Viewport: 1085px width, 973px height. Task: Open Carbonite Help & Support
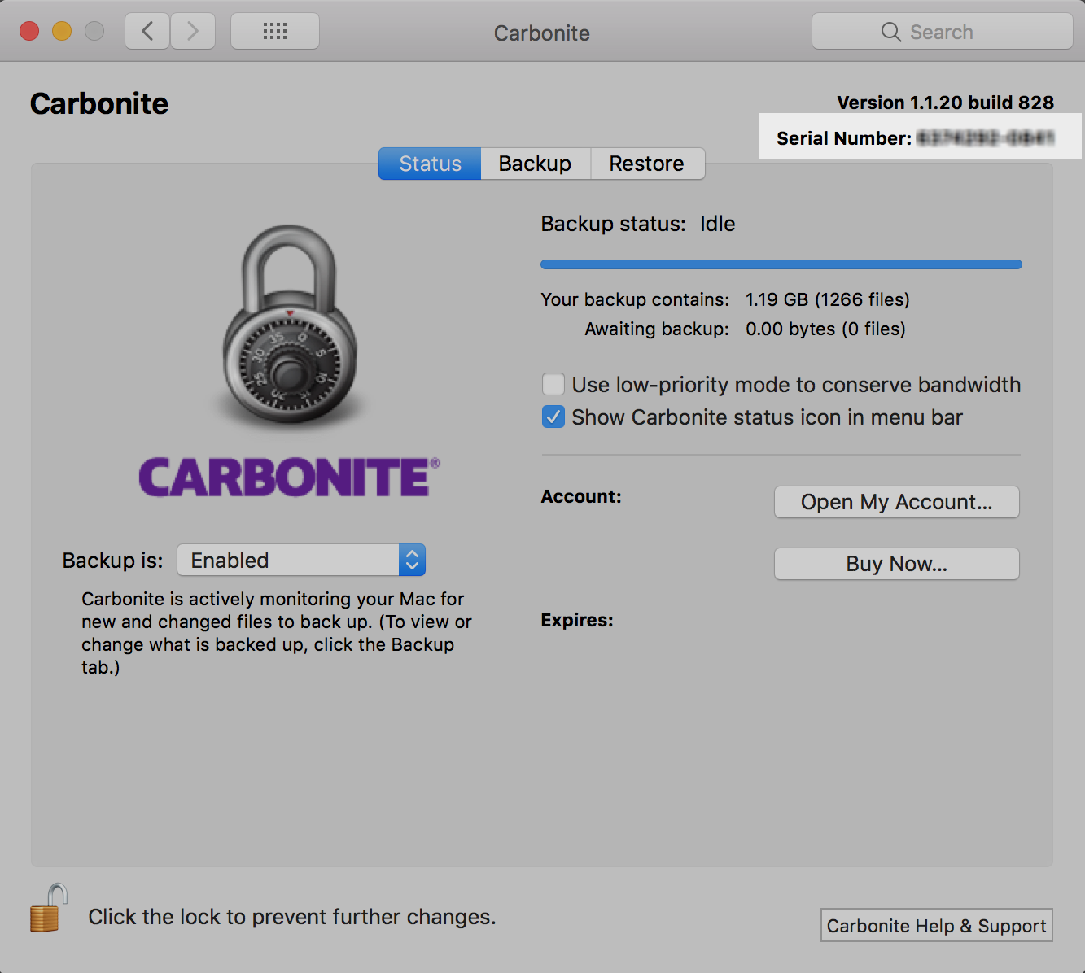pyautogui.click(x=936, y=926)
